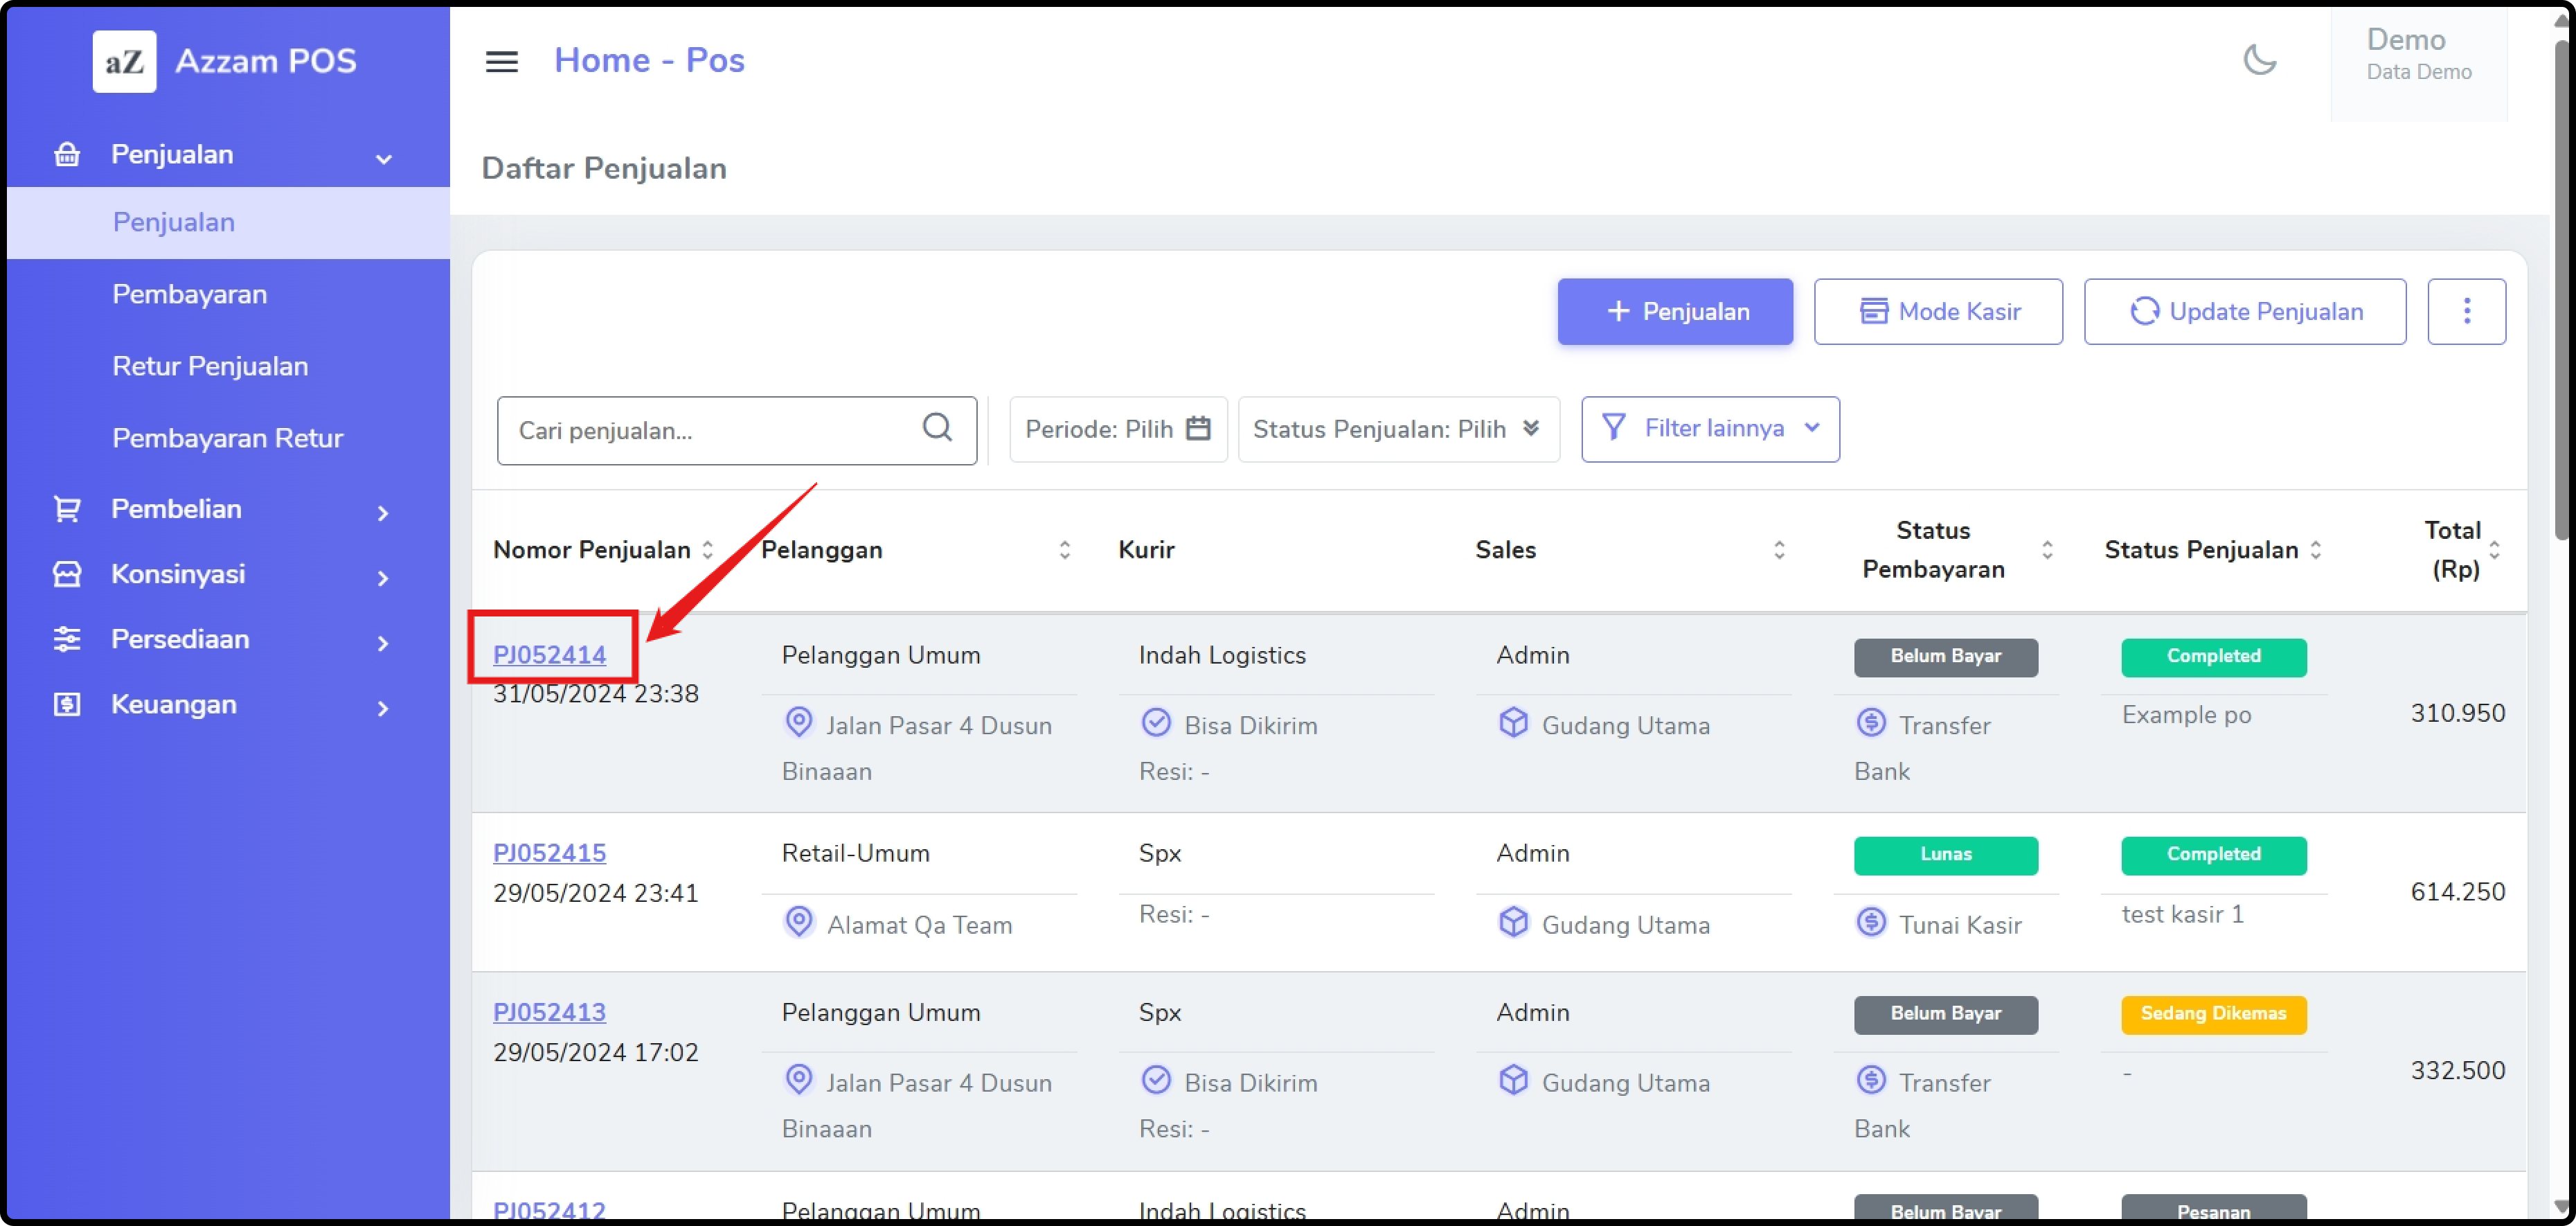
Task: Click the aZ Azzam POS logo
Action: coord(124,62)
